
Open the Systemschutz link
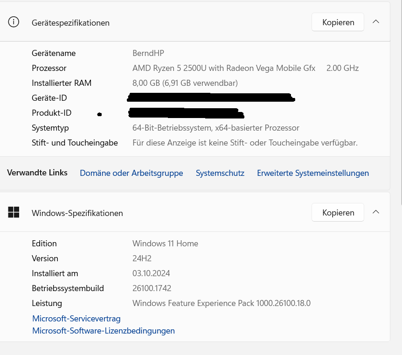220,173
